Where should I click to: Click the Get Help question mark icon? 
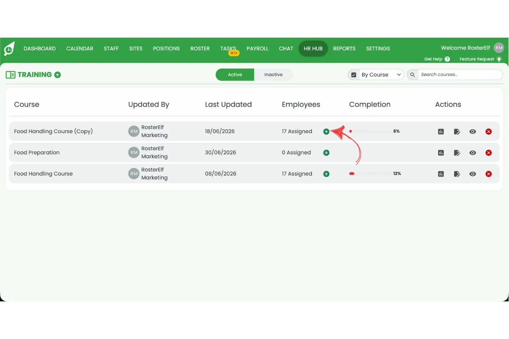tap(447, 59)
